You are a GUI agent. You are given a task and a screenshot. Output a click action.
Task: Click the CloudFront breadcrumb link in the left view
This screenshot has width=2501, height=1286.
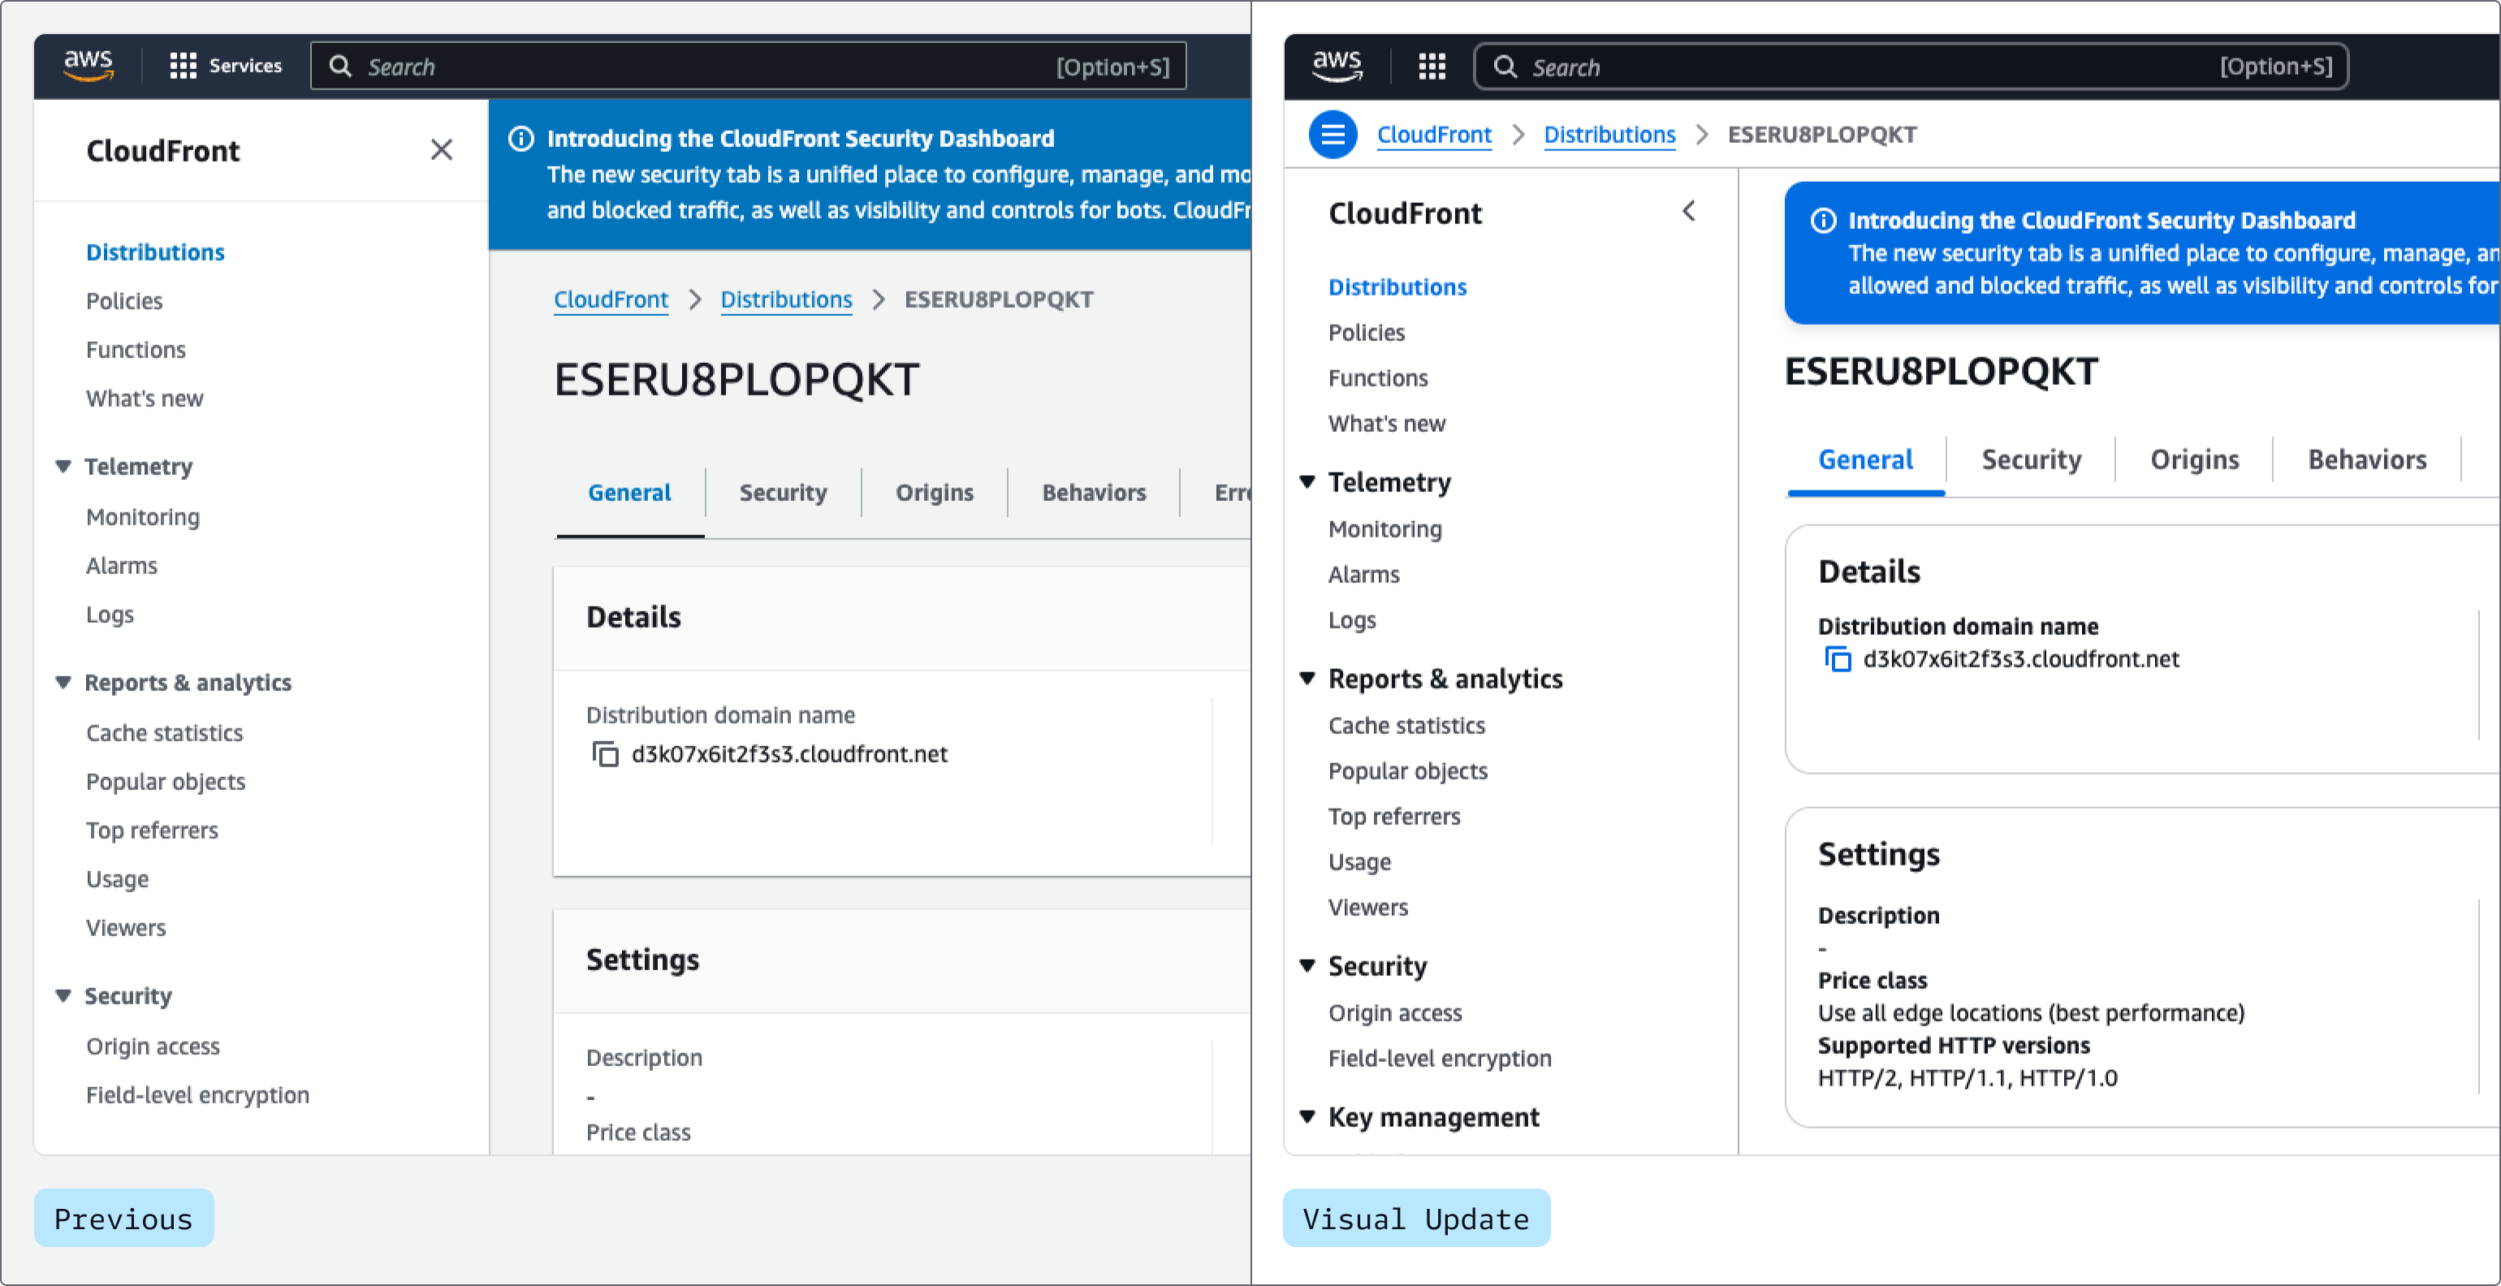click(x=610, y=300)
